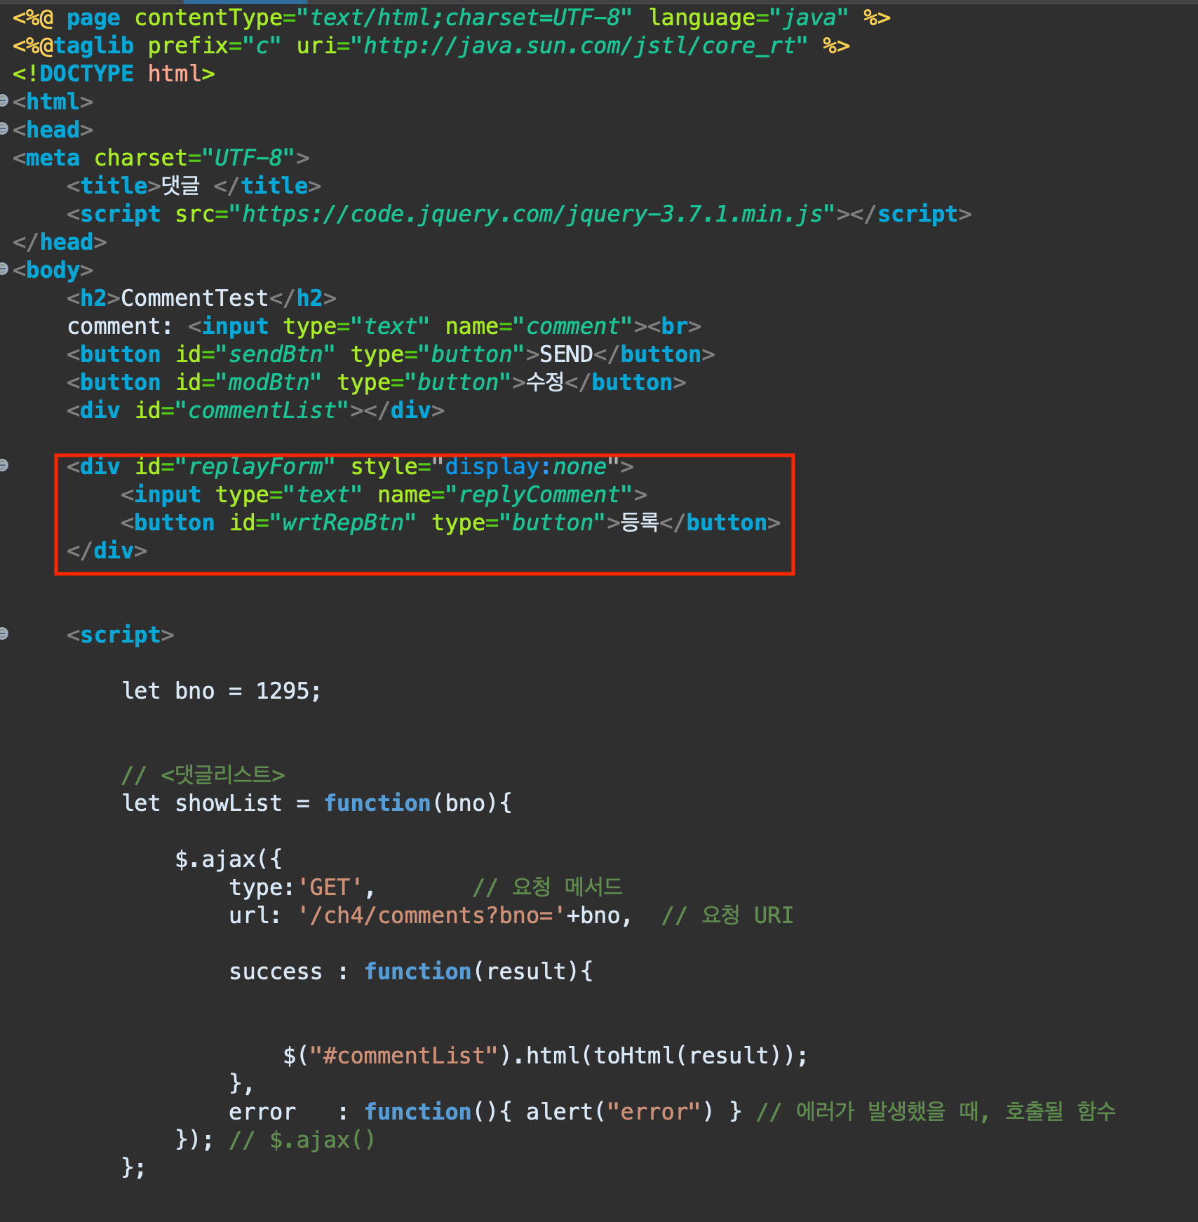Click the "#commentList" selector string
Viewport: 1198px width, 1222px height.
click(x=403, y=1056)
